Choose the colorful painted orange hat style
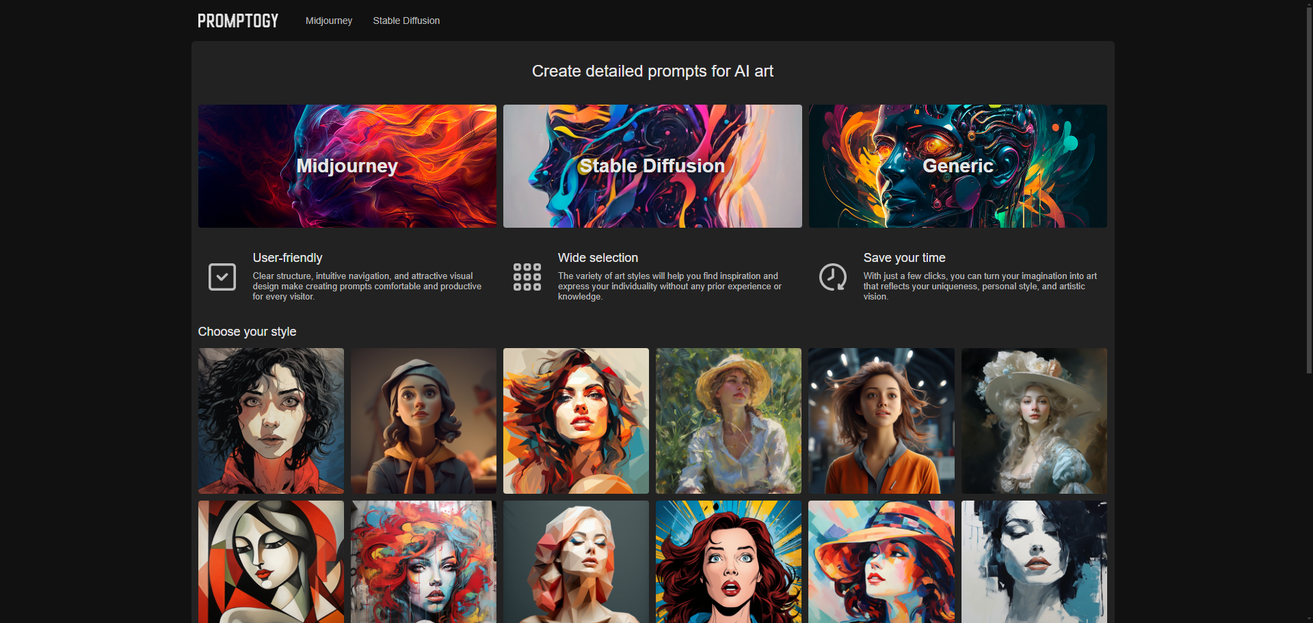 [x=881, y=561]
